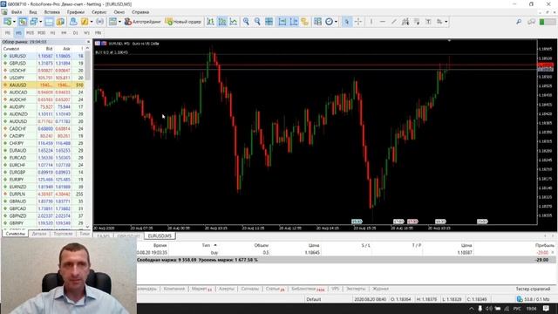558x314 pixels.
Task: Toggle chart auto scroll icon
Action: (x=282, y=22)
